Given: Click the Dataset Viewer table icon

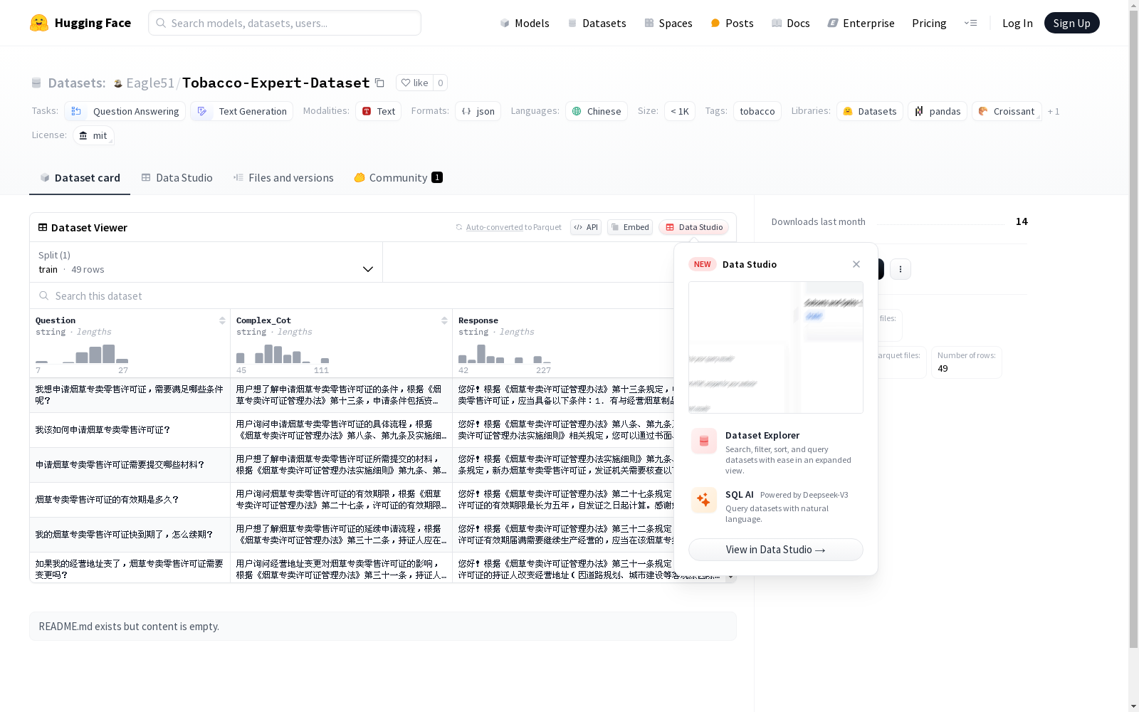Looking at the screenshot, I should pos(43,227).
